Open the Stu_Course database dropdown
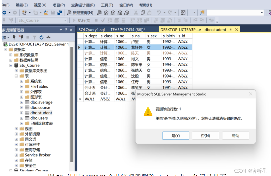This screenshot has width=271, height=176. [65, 20]
